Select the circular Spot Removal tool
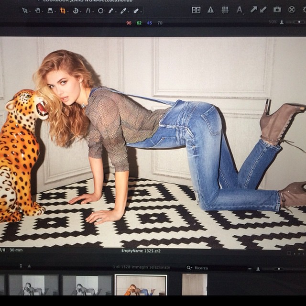The height and width of the screenshot is (306, 306). click(x=100, y=11)
